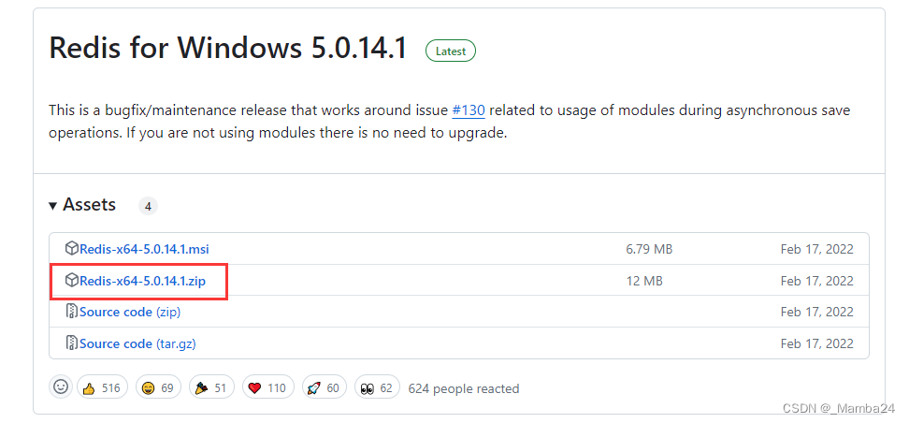React with the eyes emoji
Screen dimensions: 909x423
pos(376,387)
